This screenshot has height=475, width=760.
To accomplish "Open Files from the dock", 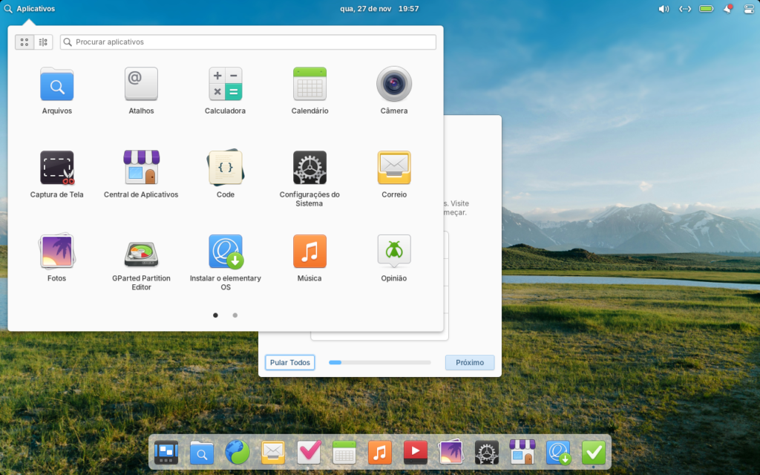I will [x=202, y=452].
